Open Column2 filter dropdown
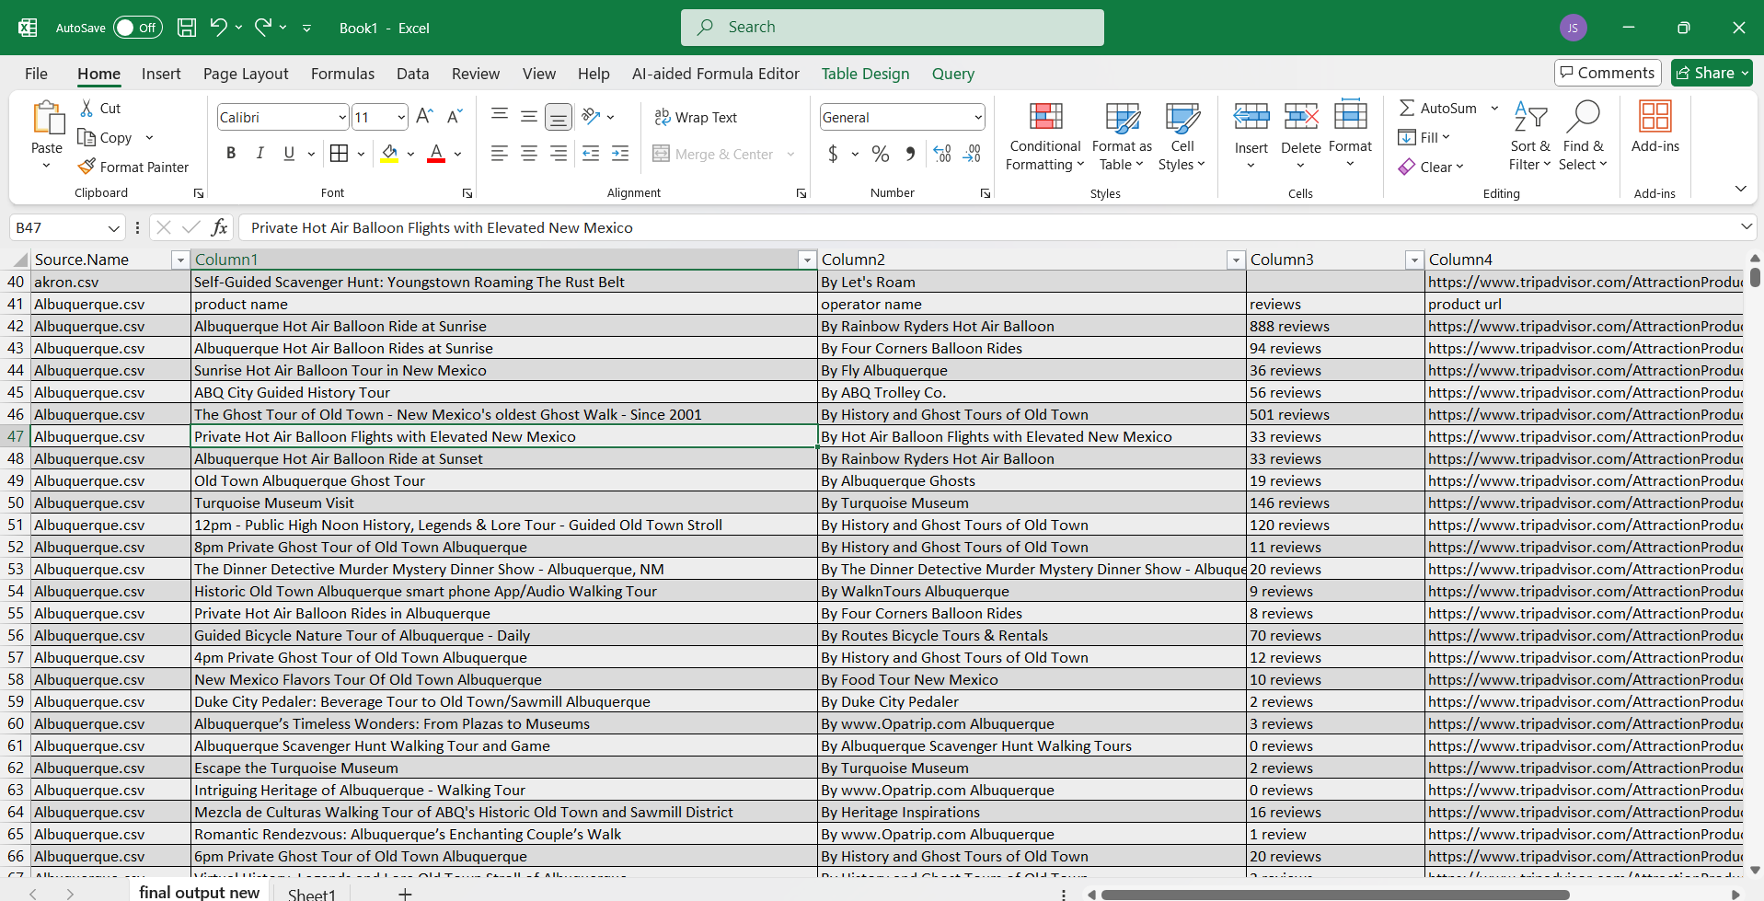1764x901 pixels. pos(1236,260)
